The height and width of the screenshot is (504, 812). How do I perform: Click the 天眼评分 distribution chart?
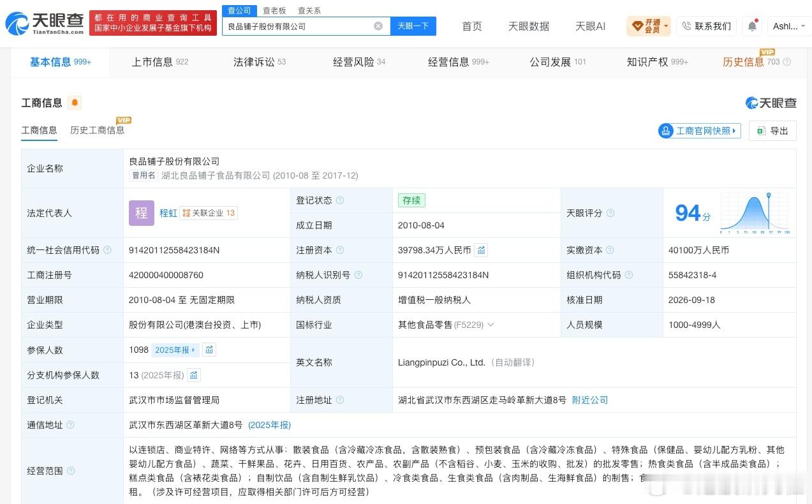pos(755,213)
